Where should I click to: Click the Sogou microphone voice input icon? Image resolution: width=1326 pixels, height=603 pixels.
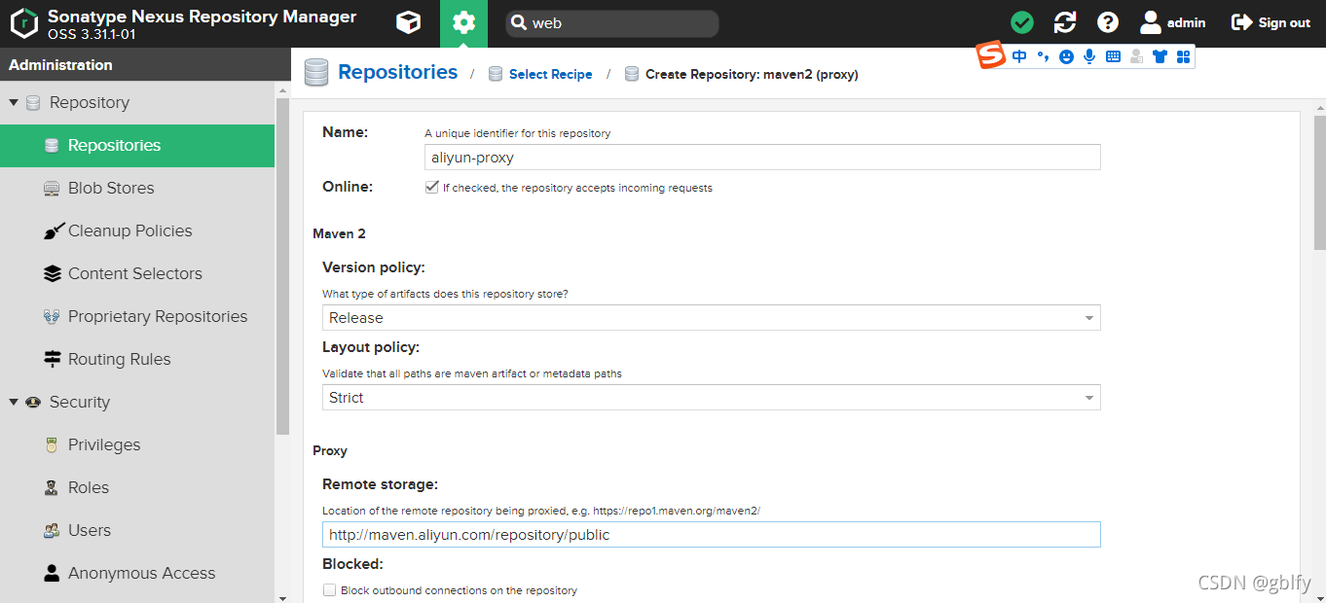(x=1089, y=56)
